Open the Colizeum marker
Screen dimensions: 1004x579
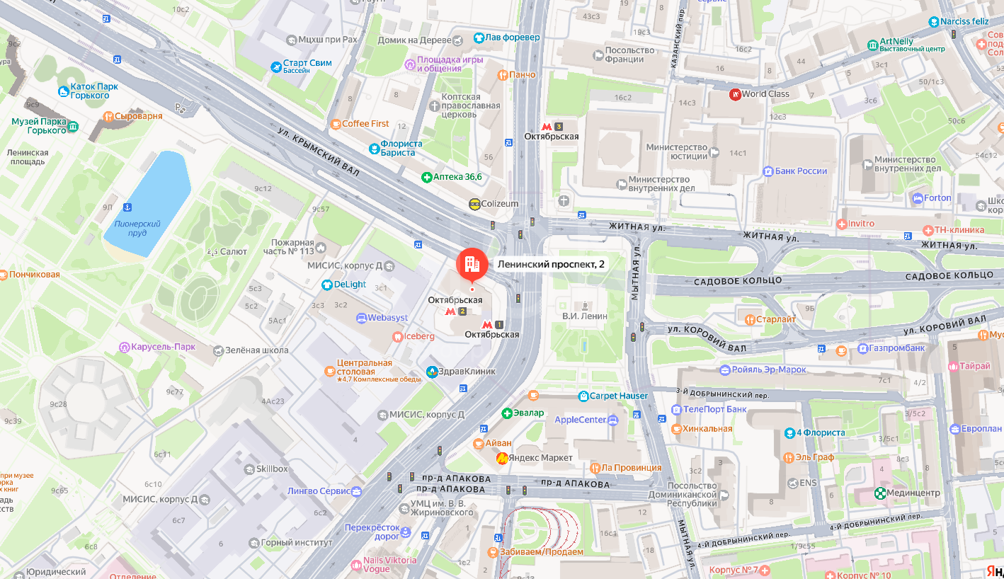[x=474, y=204]
